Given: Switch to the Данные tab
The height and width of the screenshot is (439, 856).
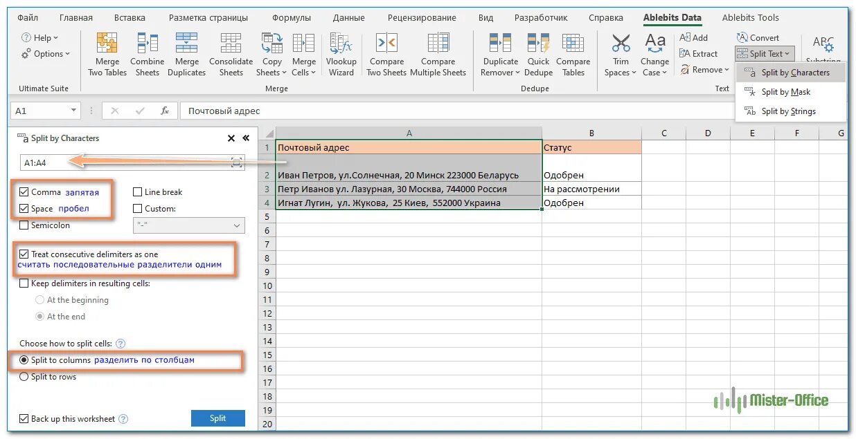Looking at the screenshot, I should pos(349,18).
